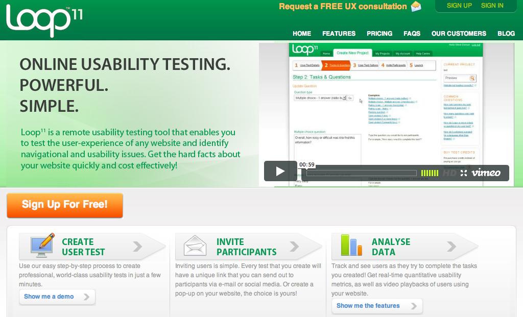
Task: Open the Features page
Action: click(x=339, y=33)
